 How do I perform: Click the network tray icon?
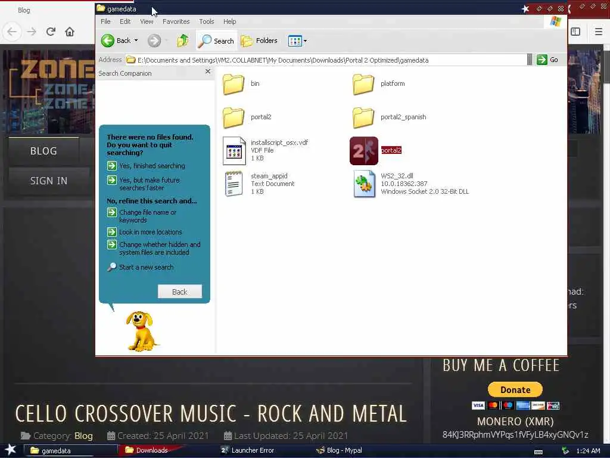pos(565,451)
